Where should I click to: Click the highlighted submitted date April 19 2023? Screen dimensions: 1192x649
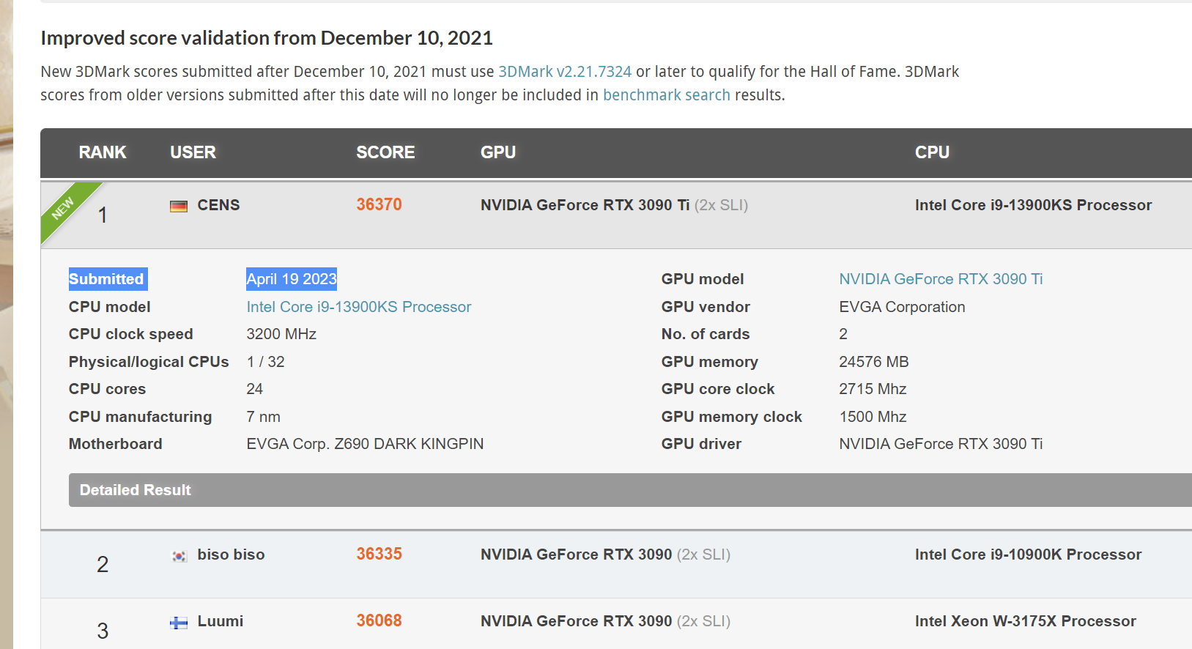click(291, 278)
